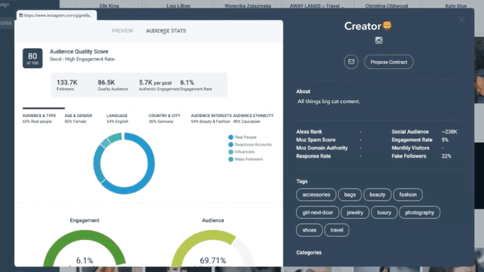This screenshot has height=272, width=484.
Task: Open the Country & City section
Action: [164, 119]
